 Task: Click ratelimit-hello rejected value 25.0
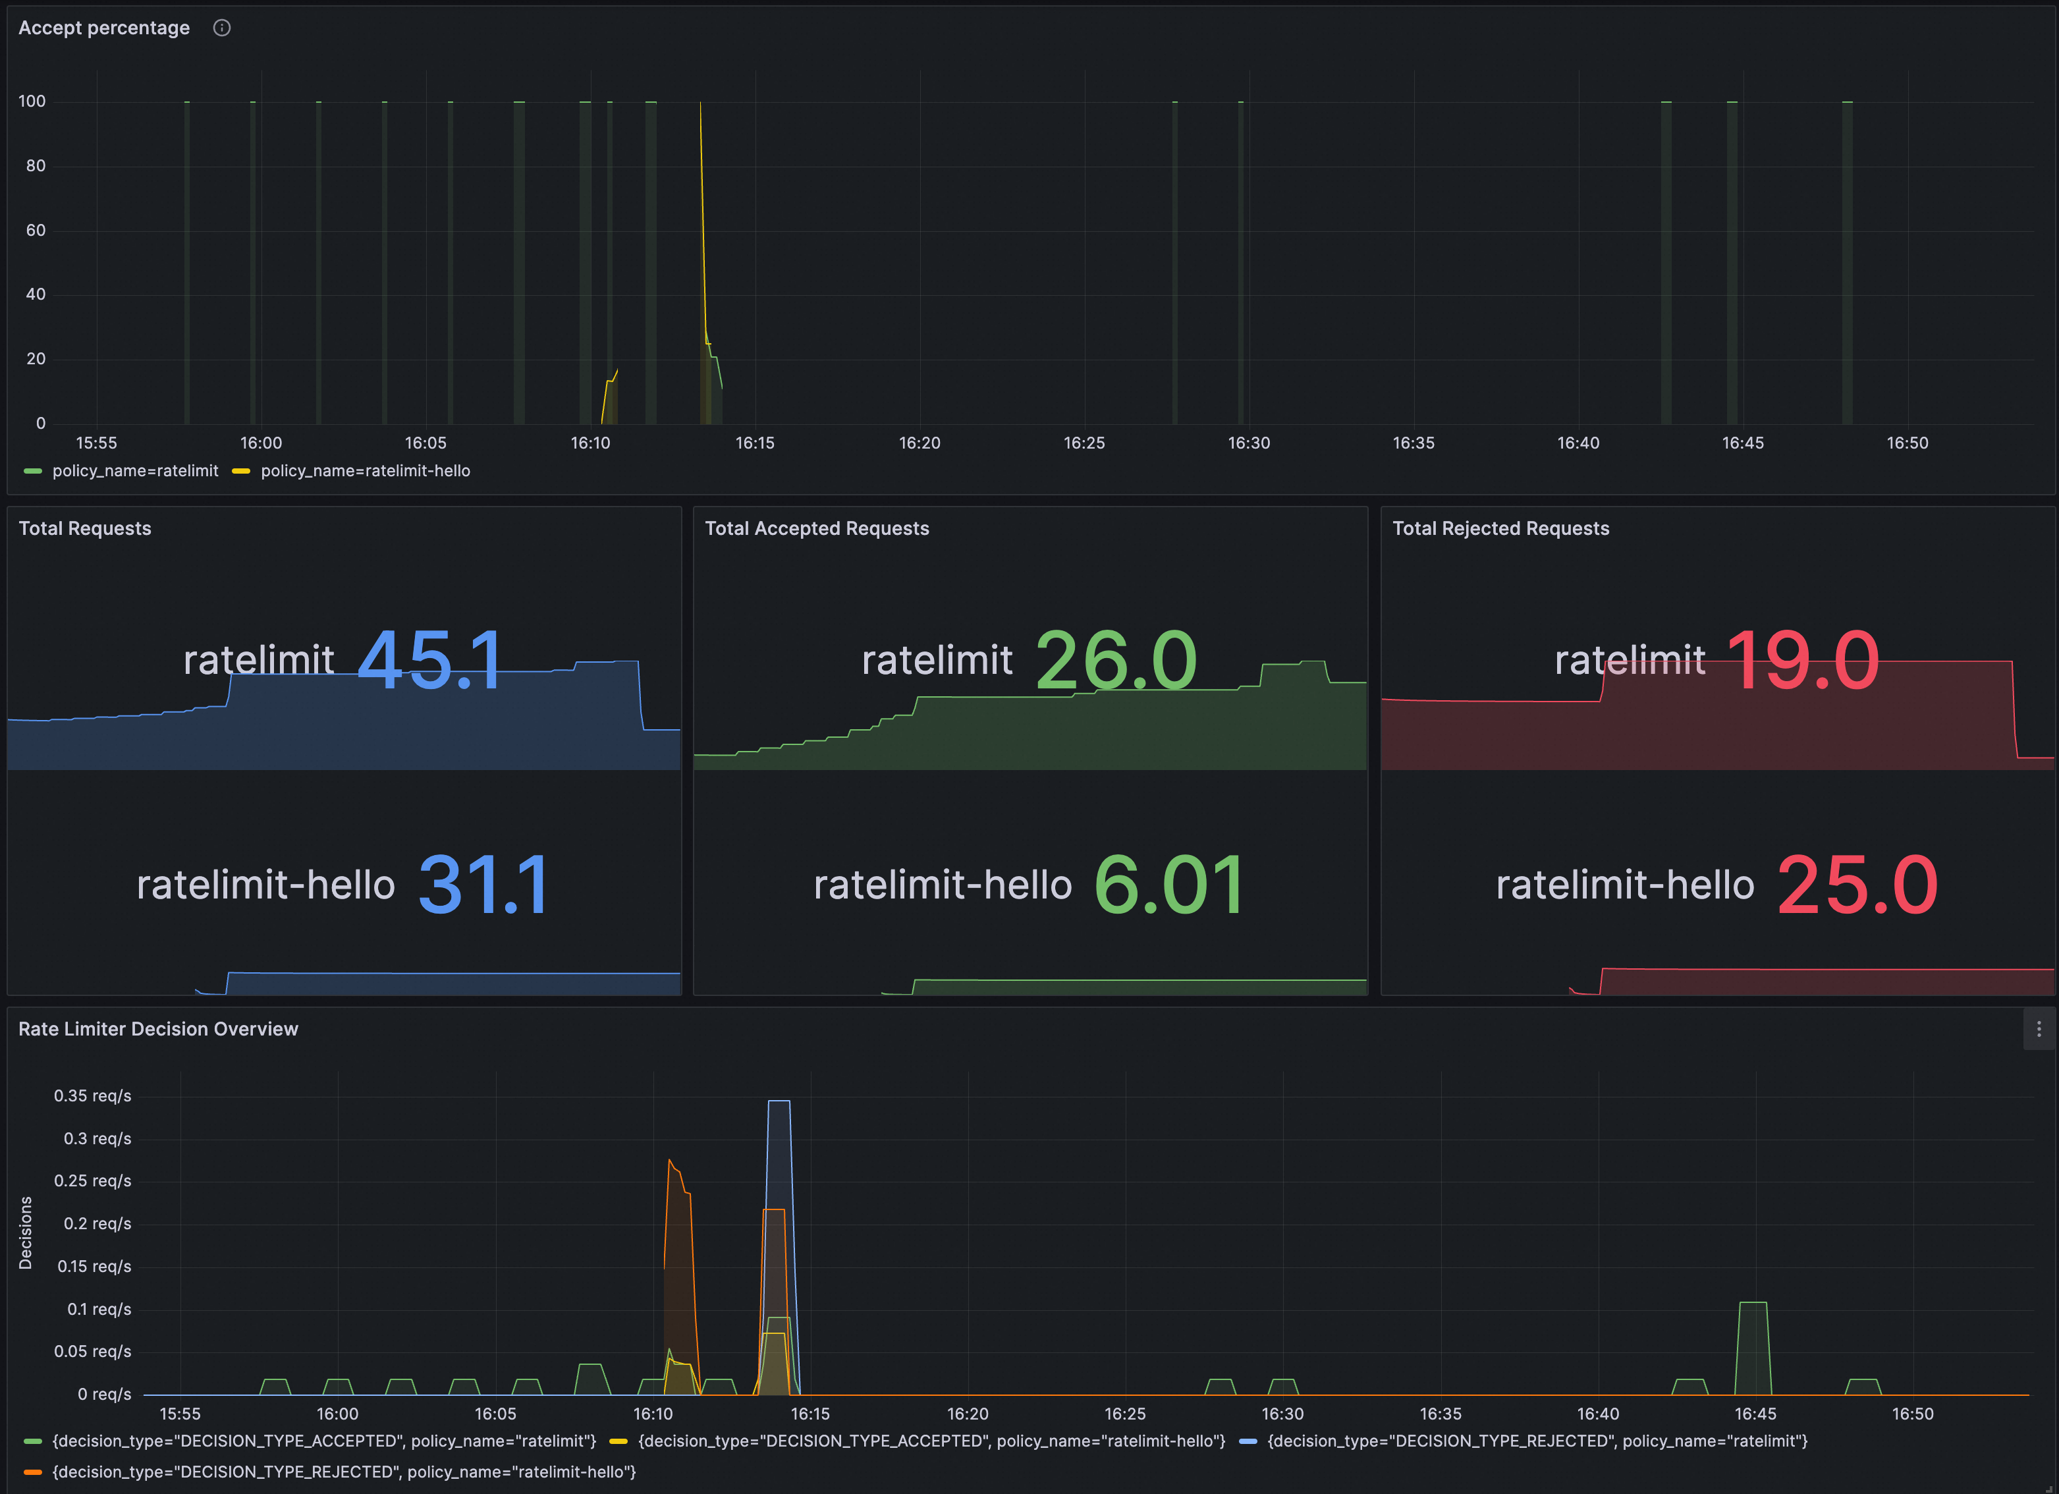1857,885
